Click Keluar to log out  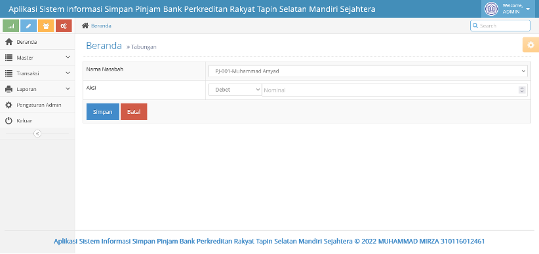tap(37, 120)
